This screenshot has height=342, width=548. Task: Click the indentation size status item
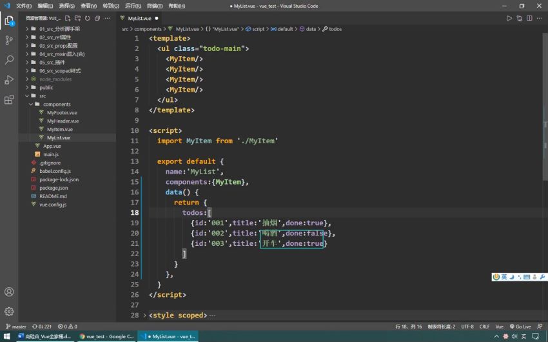442,327
